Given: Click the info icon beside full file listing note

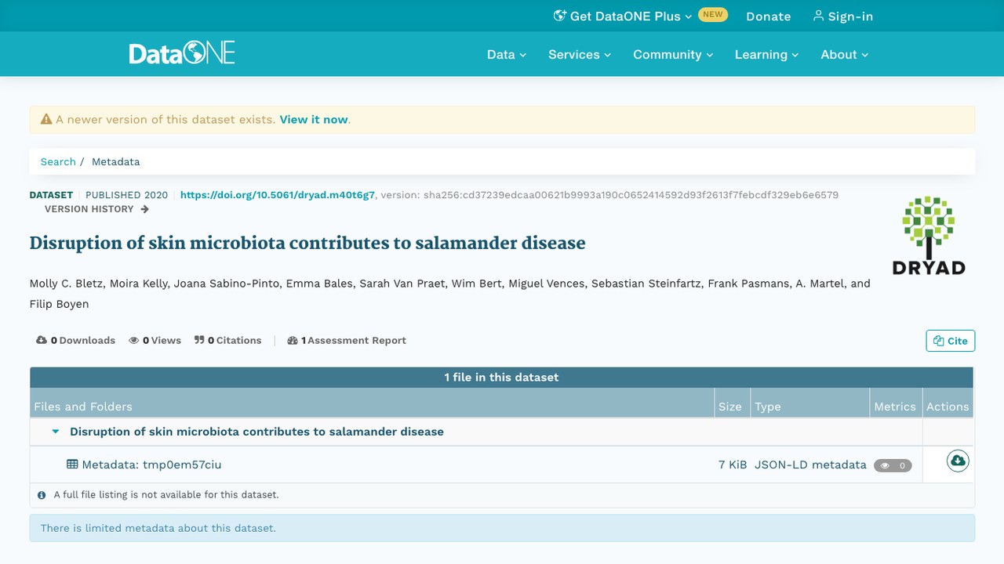Looking at the screenshot, I should click(42, 495).
